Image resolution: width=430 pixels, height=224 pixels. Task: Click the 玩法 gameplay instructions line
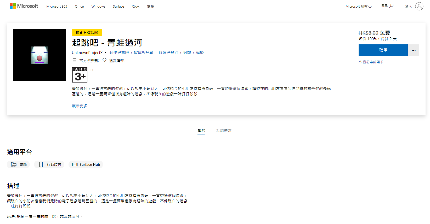point(45,216)
